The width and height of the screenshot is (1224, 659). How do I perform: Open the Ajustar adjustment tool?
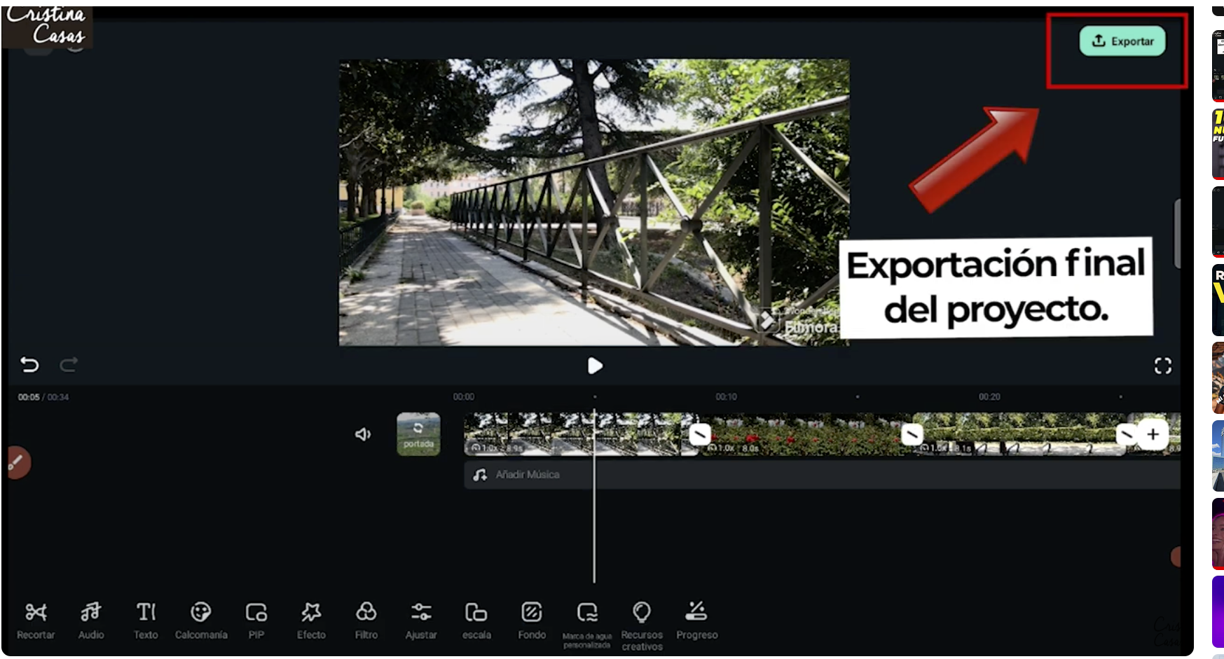(421, 620)
